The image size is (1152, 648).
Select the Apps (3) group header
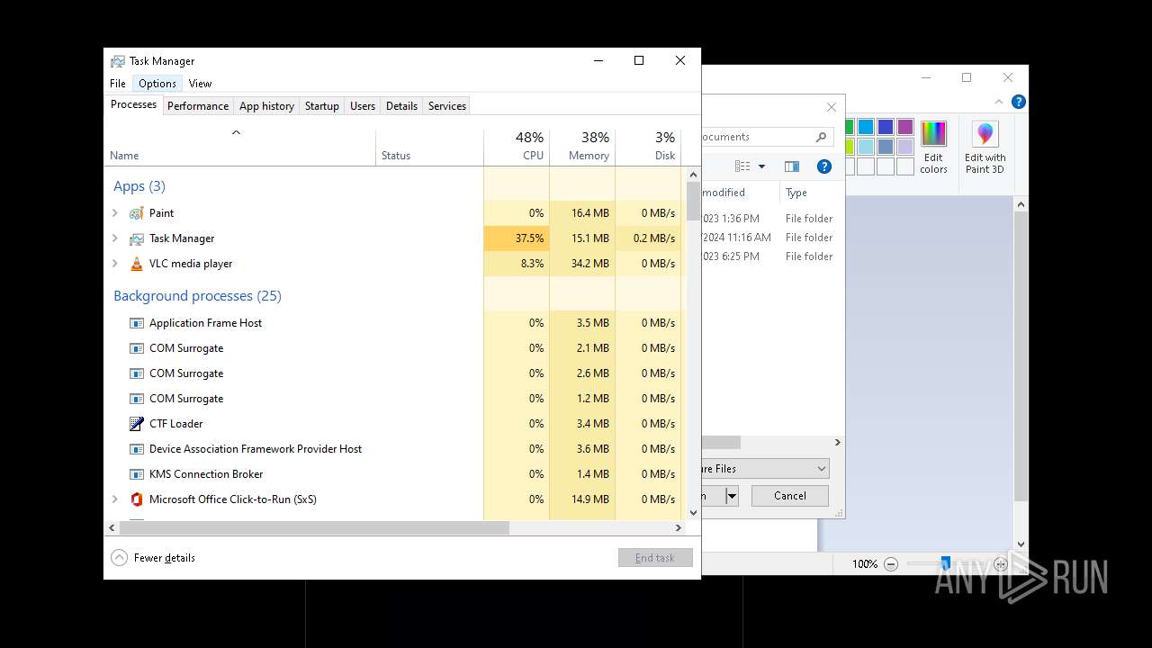coord(139,186)
